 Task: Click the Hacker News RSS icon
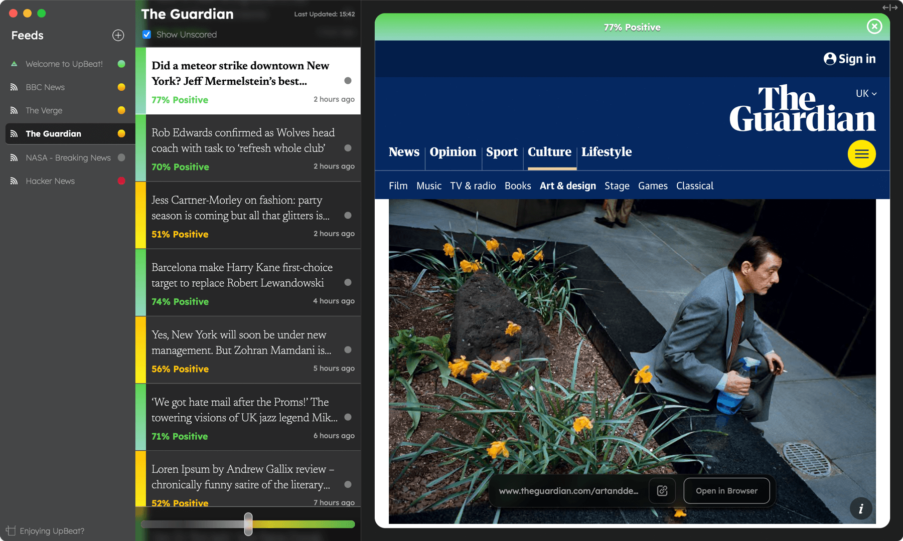[14, 181]
